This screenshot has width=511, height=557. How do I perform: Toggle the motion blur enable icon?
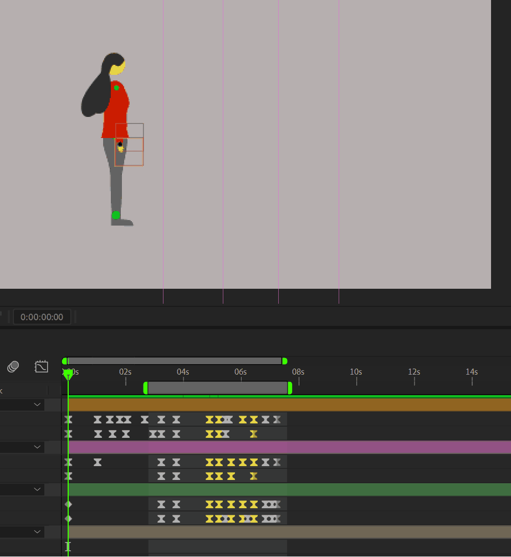[13, 366]
